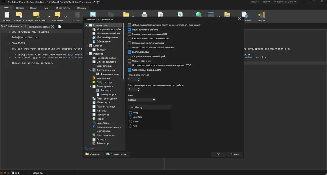This screenshot has height=175, width=327.
Task: Select Сортировка tree item
Action: coord(101,131)
